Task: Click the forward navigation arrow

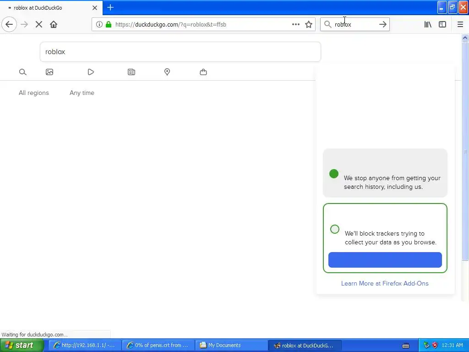Action: tap(24, 24)
